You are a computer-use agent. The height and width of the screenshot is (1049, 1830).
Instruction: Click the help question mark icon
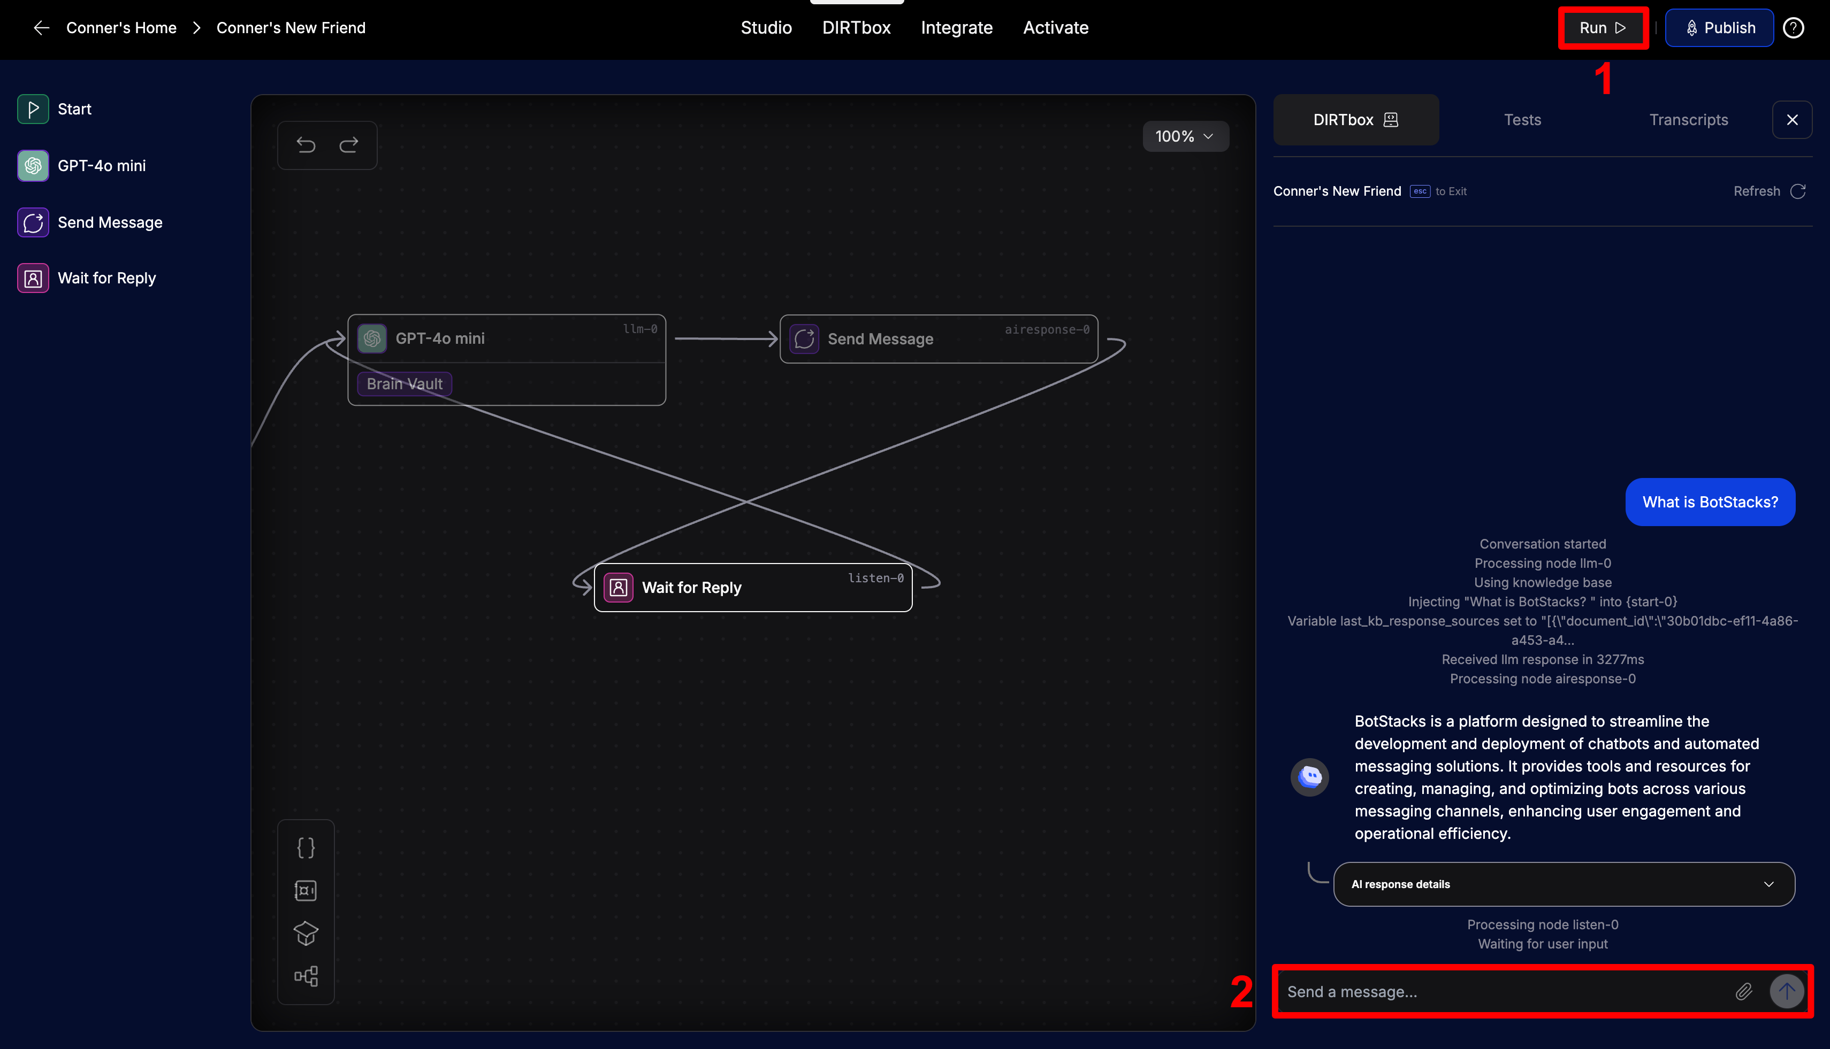tap(1793, 27)
